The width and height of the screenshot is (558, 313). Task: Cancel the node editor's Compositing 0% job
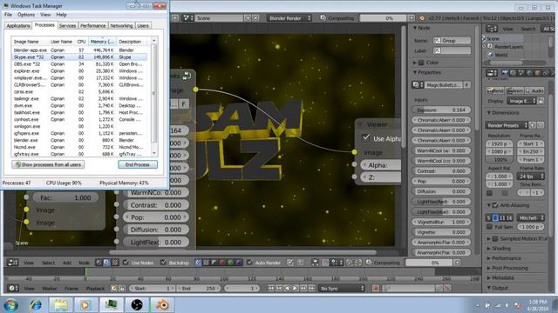pos(457,263)
